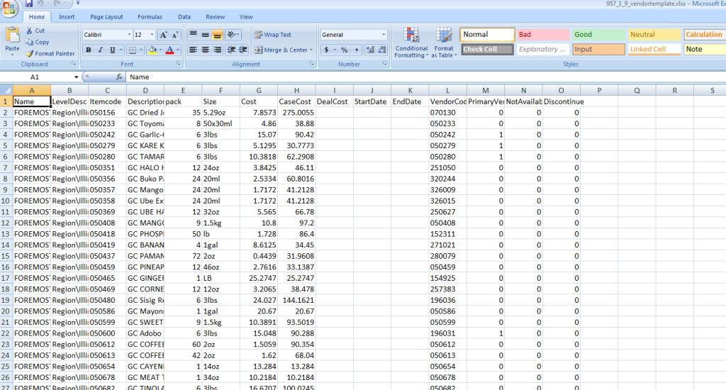Apply Bad cell style
This screenshot has height=390, width=726.
coord(542,35)
